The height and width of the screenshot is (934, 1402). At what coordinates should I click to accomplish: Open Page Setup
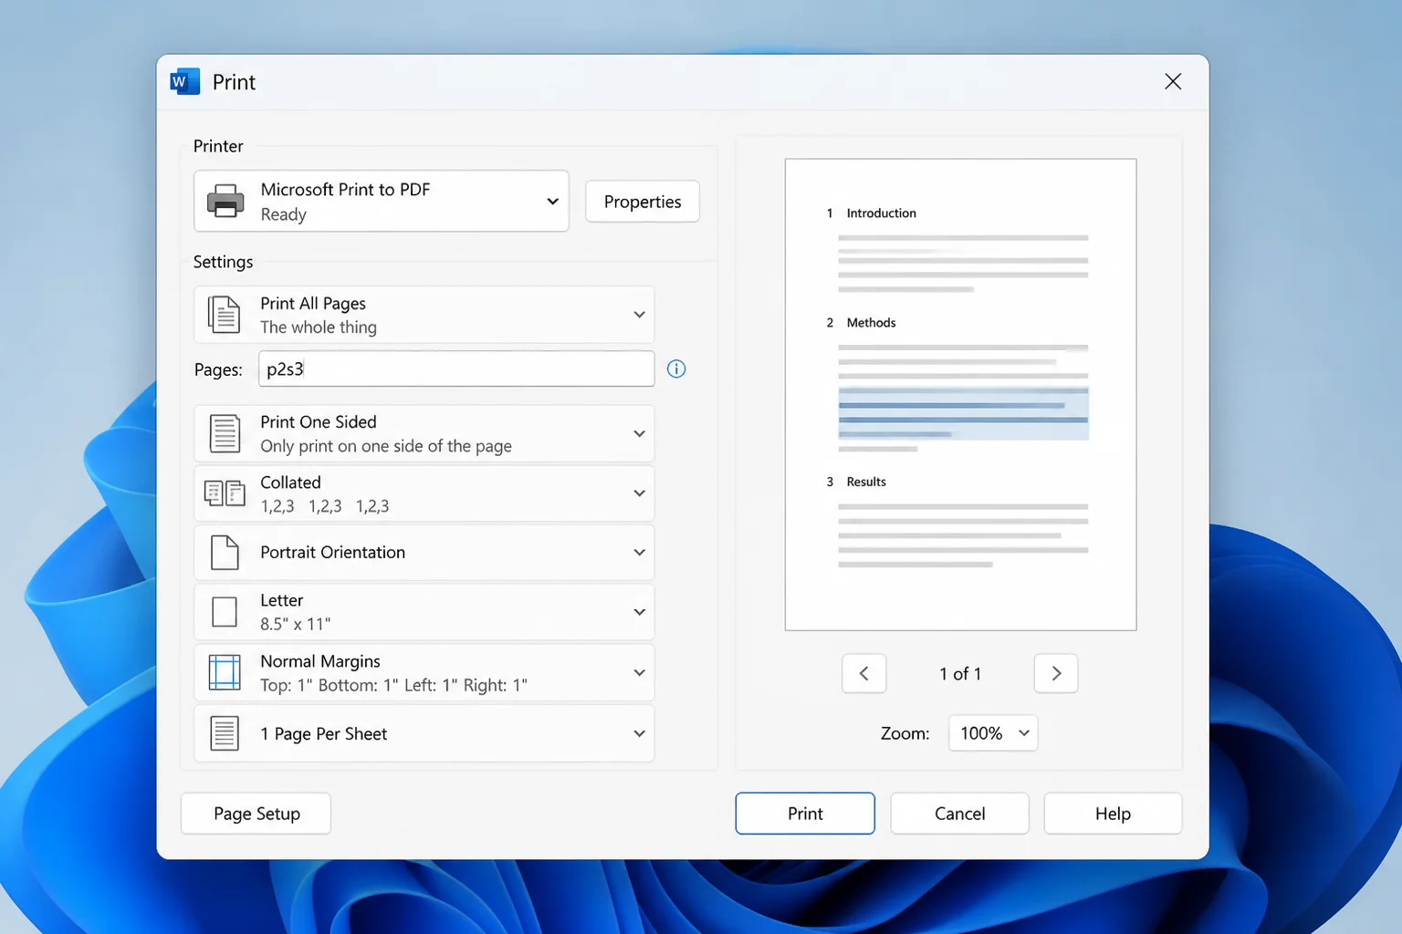256,814
